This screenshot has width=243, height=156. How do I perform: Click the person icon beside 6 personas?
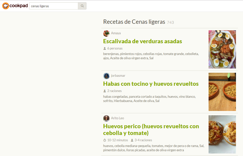click(105, 48)
